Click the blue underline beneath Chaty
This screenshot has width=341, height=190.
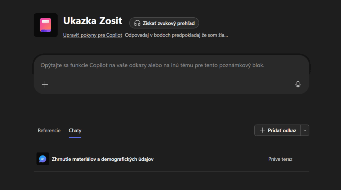[x=75, y=137]
